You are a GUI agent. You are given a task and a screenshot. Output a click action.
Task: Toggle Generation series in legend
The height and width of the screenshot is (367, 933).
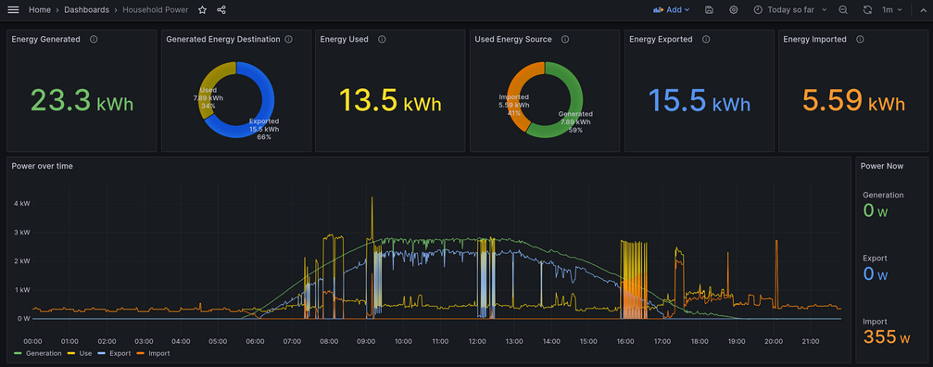tap(37, 353)
